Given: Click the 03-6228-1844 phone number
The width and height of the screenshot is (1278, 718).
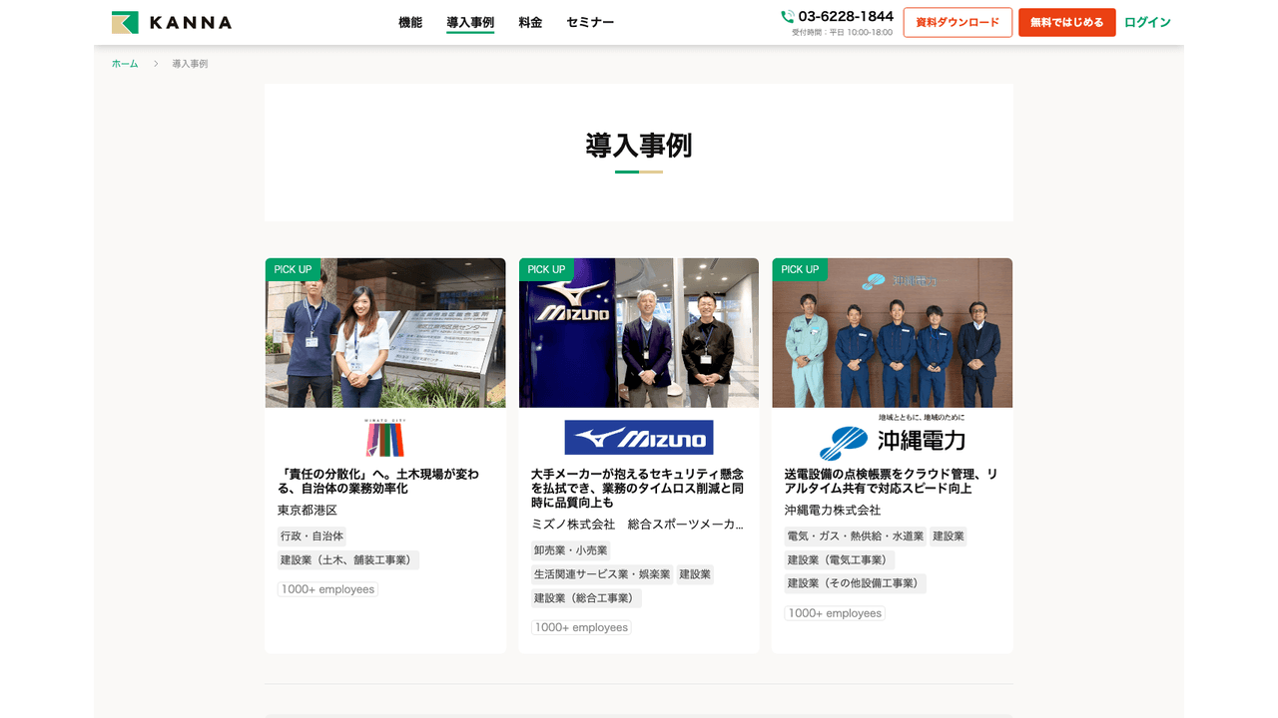Looking at the screenshot, I should click(846, 16).
